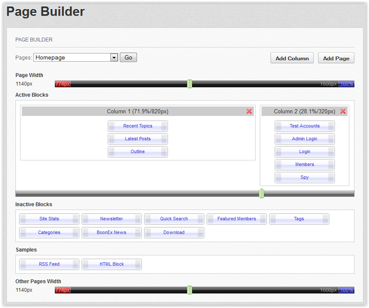This screenshot has height=308, width=369.
Task: Remove Column 2 with red X icon
Action: (343, 111)
